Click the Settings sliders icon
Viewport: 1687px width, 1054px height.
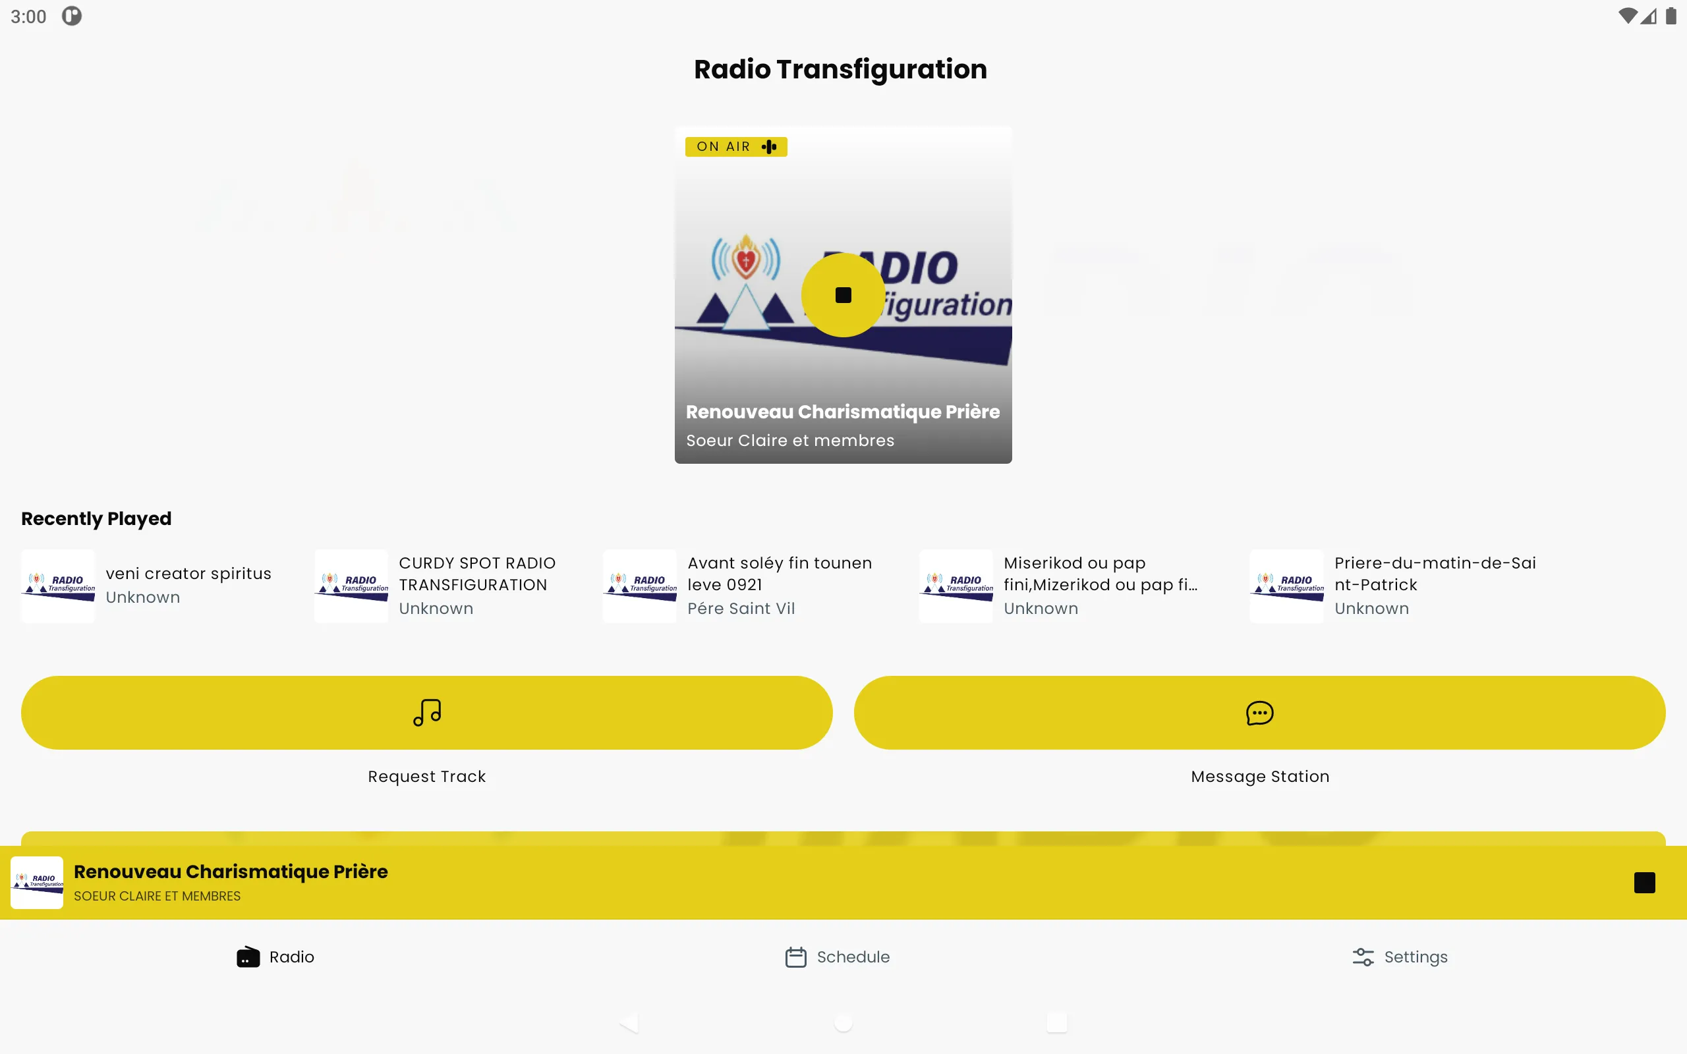tap(1363, 957)
